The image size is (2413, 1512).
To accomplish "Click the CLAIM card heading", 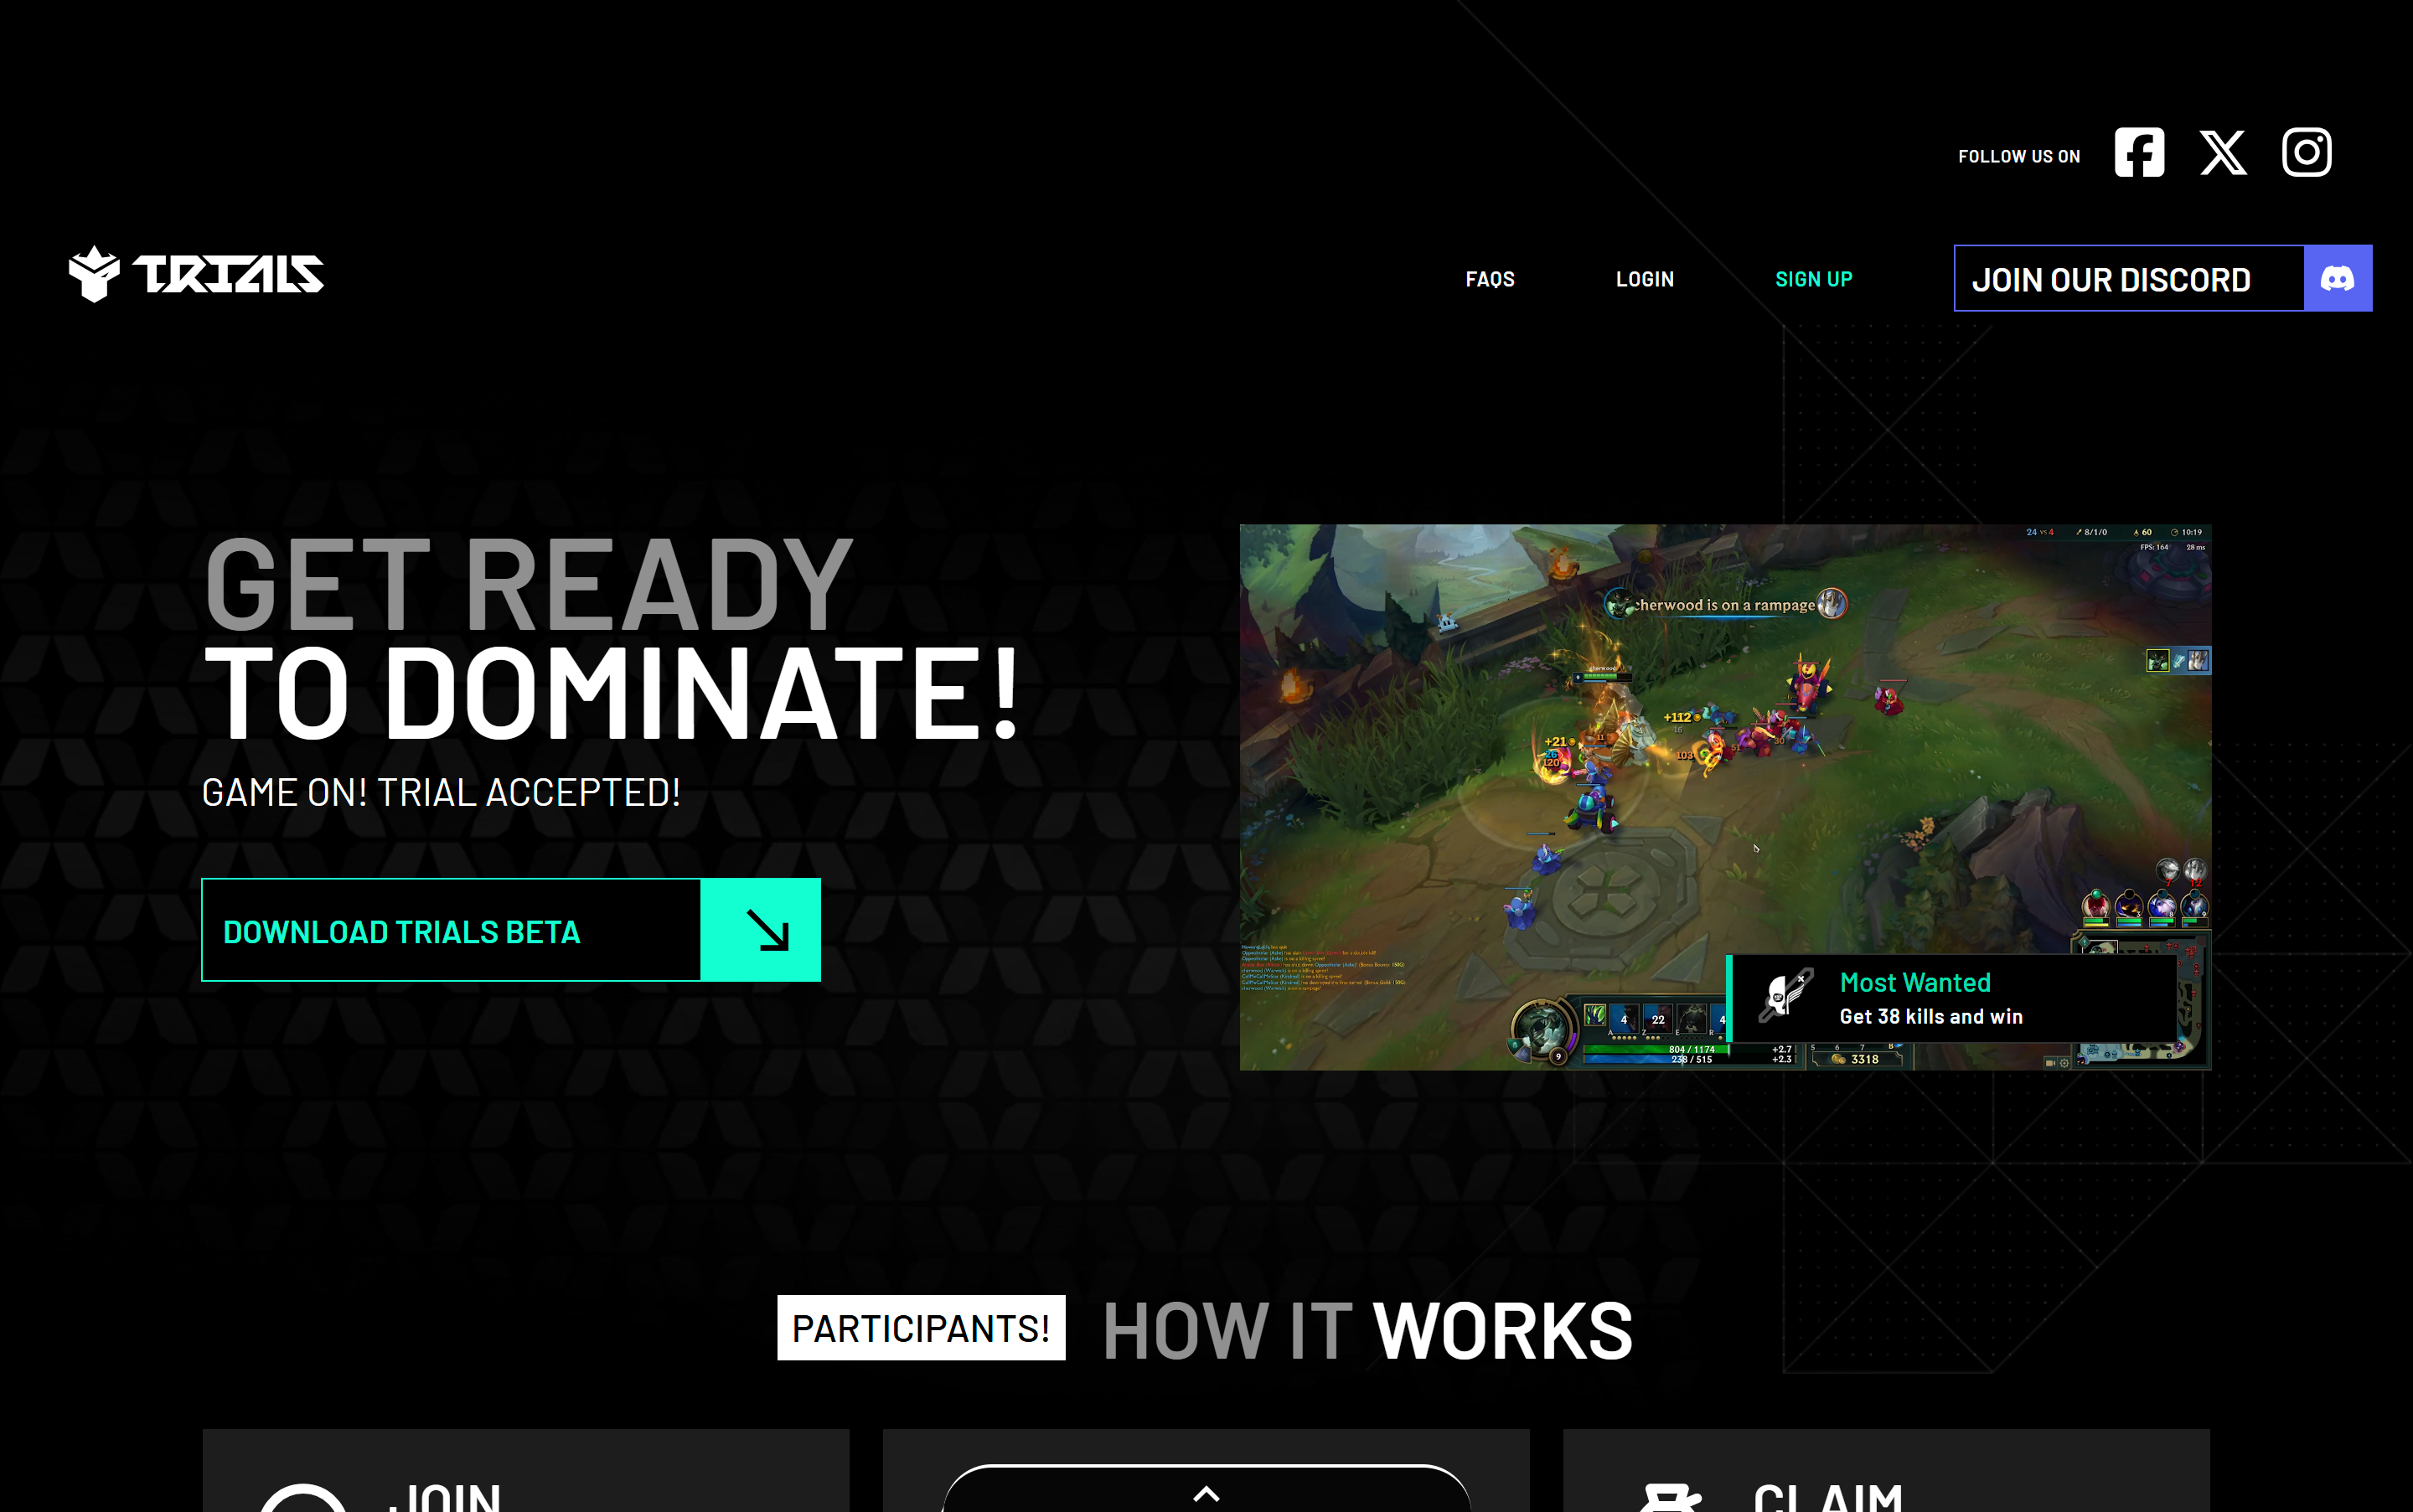I will point(1828,1497).
